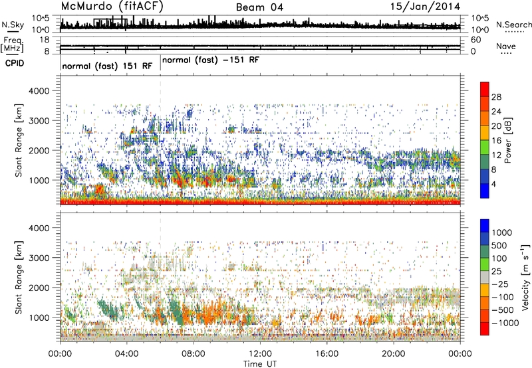This screenshot has height=368, width=532.
Task: Click the 'Power [dB]' color bar label
Action: tap(507, 140)
